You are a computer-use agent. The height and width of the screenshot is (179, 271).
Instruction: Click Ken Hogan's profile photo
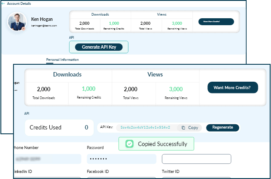17,22
